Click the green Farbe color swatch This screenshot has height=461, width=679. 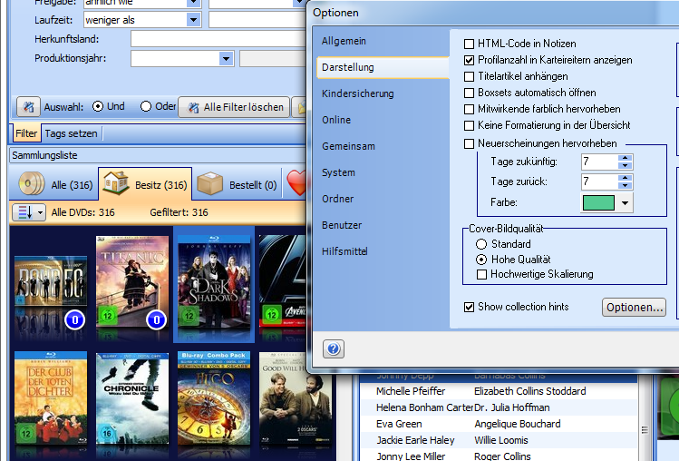click(598, 202)
